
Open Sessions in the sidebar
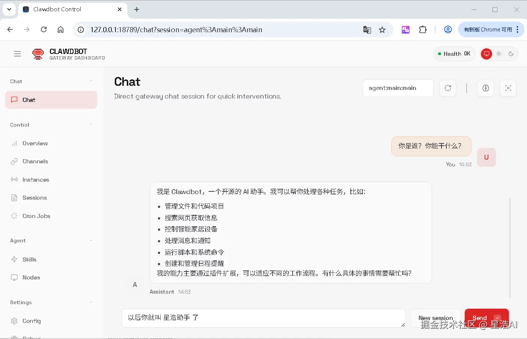[x=51, y=198]
